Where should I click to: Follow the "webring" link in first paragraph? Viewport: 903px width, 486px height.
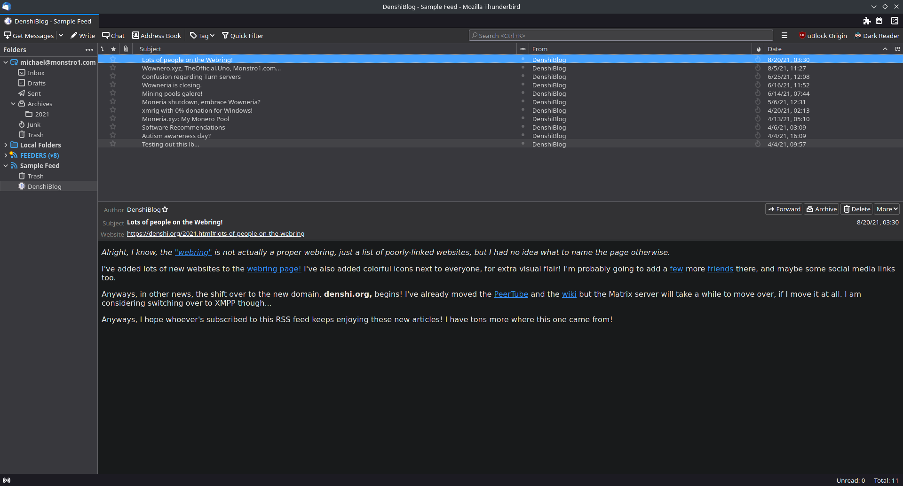pyautogui.click(x=193, y=252)
